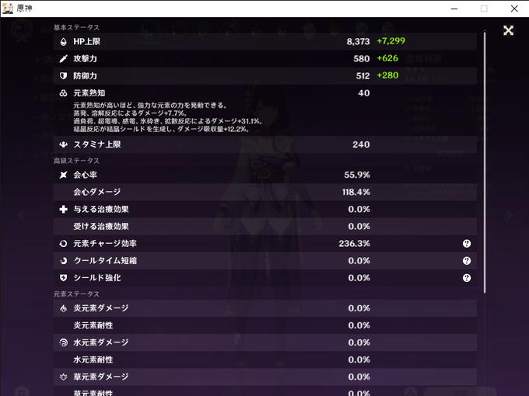Click the 攻撃力 sword icon
The image size is (529, 396).
pyautogui.click(x=63, y=59)
